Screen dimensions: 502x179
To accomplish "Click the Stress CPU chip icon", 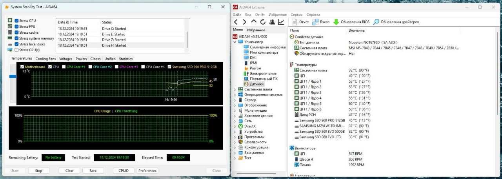I will tap(10, 20).
